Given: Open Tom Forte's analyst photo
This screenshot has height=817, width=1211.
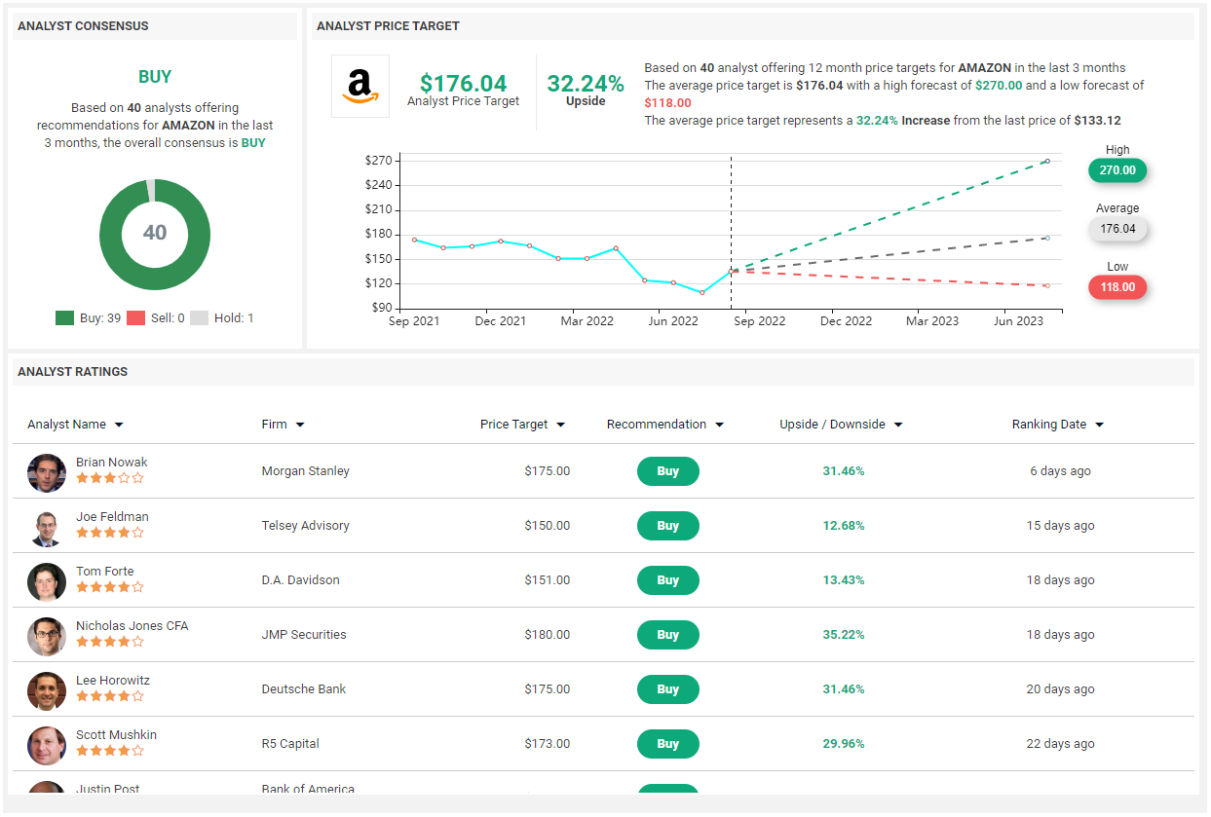Looking at the screenshot, I should (47, 581).
